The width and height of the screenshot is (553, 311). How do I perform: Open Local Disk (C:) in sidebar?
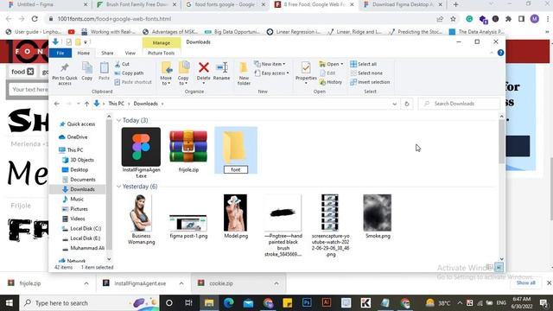[x=81, y=228]
